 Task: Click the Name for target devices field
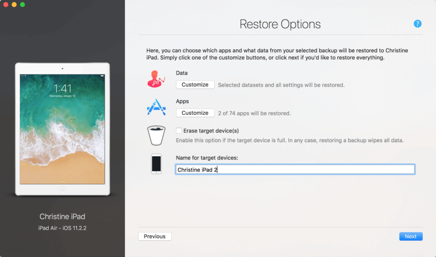point(294,170)
